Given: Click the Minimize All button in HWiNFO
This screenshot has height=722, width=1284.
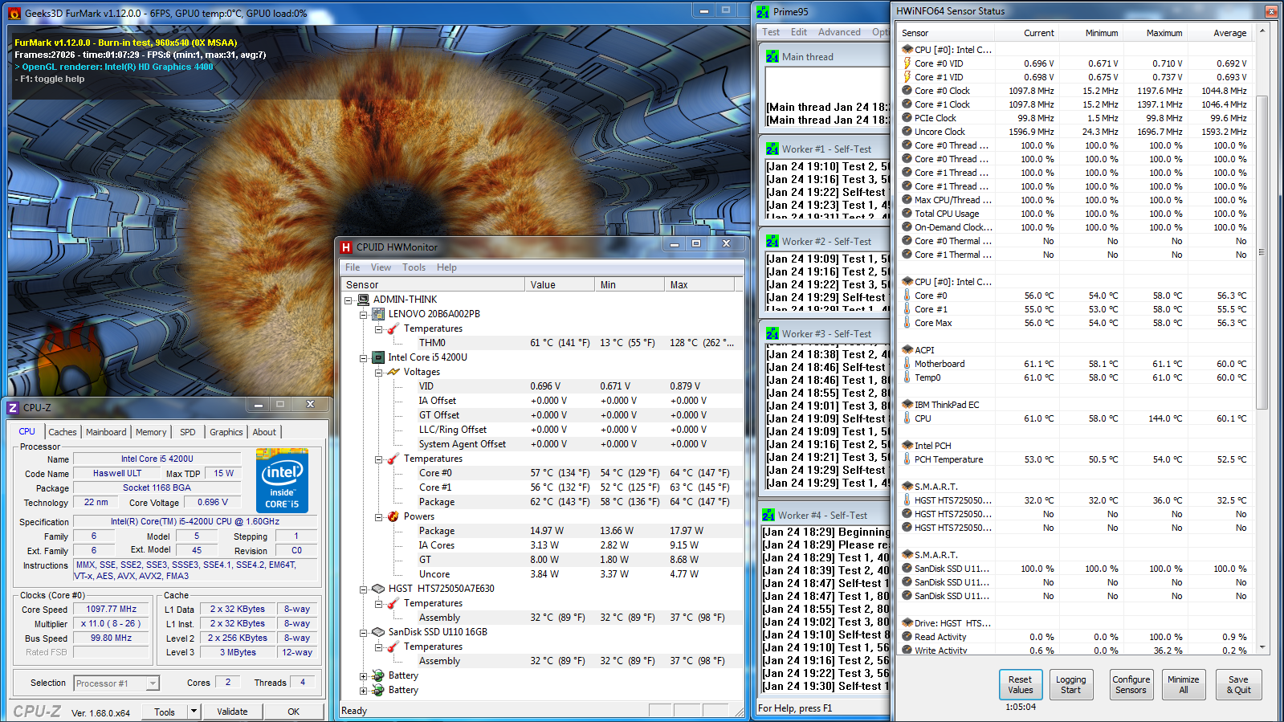Looking at the screenshot, I should tap(1184, 684).
